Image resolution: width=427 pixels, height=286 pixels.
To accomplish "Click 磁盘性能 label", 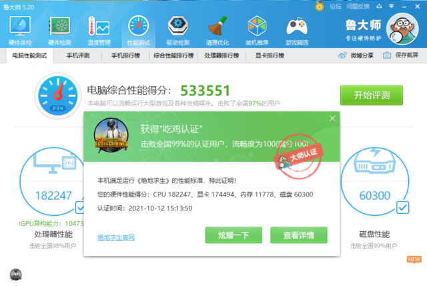I will pyautogui.click(x=374, y=234).
